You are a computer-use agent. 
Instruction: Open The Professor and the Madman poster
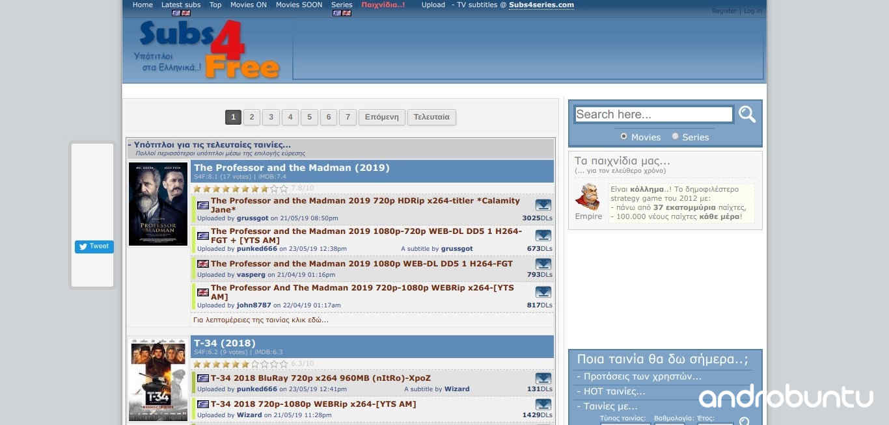coord(158,204)
